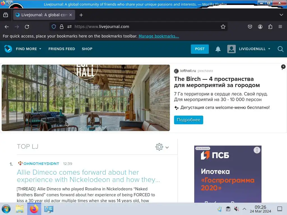The width and height of the screenshot is (287, 215).
Task: Open the clipboard tray icon
Action: click(x=228, y=209)
